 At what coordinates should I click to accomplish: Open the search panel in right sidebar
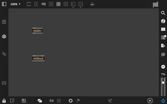(x=163, y=13)
